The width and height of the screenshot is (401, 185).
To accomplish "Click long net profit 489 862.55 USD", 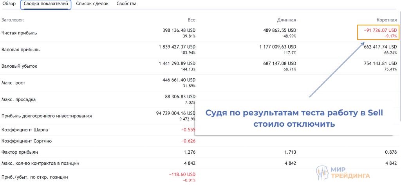I will click(280, 31).
